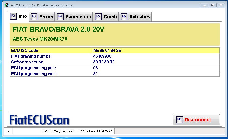This screenshot has height=139, width=228.
Task: Click the F11 key icon on Disconnect button
Action: (x=179, y=120)
